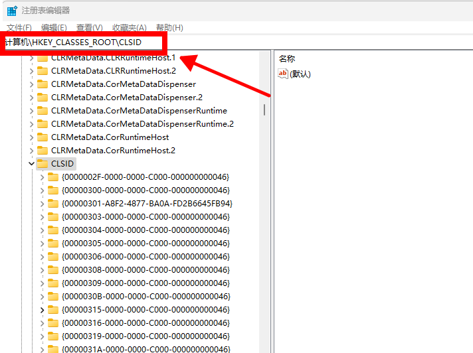Expand CLRMetaData.CorMetaDataDispenserRuntime node

[31, 111]
